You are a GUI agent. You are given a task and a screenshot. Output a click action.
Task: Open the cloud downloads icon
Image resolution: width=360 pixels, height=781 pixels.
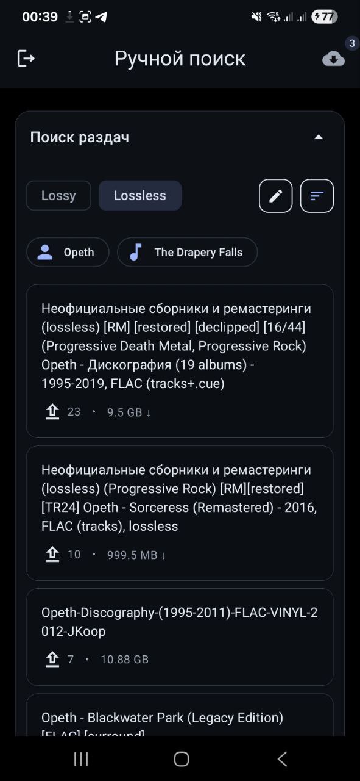pos(333,59)
